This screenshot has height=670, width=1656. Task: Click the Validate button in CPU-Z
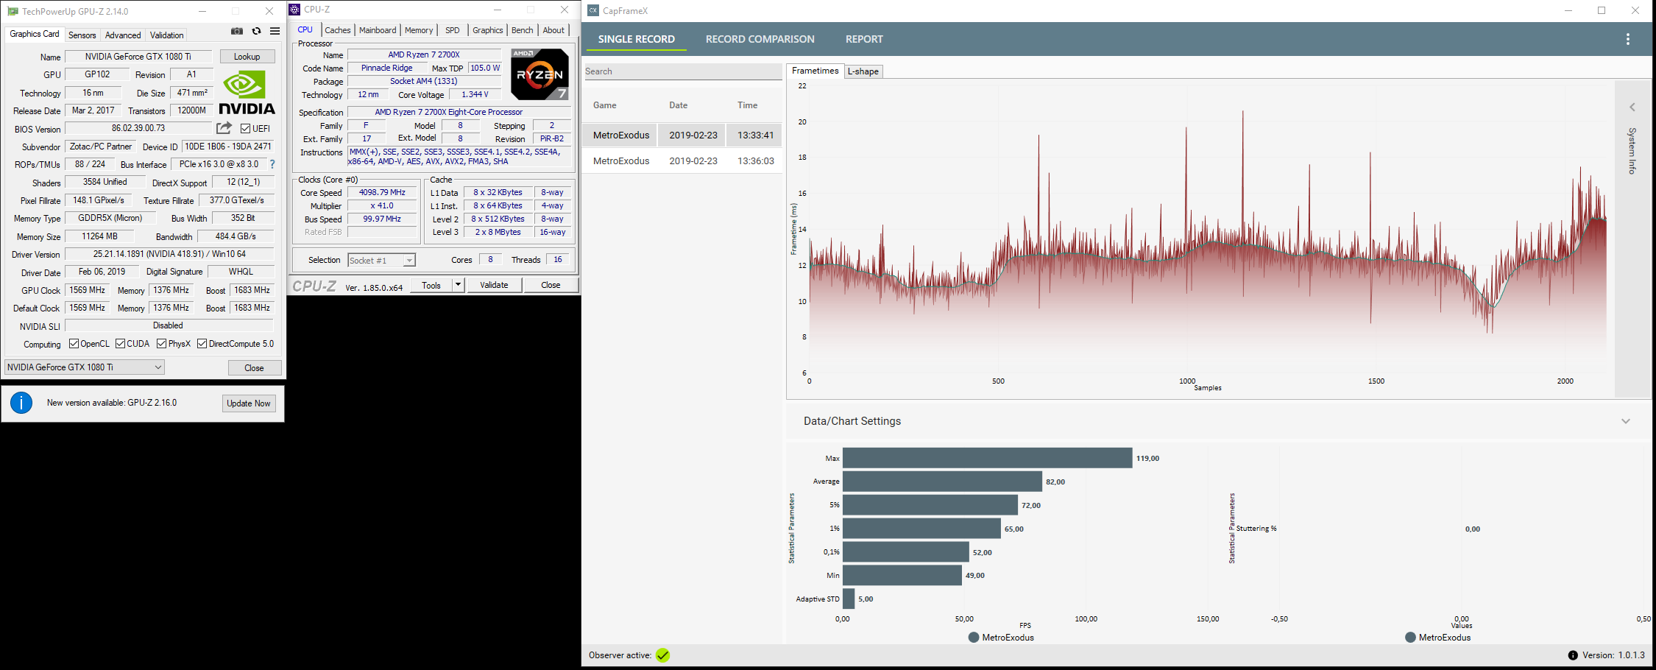pyautogui.click(x=494, y=285)
